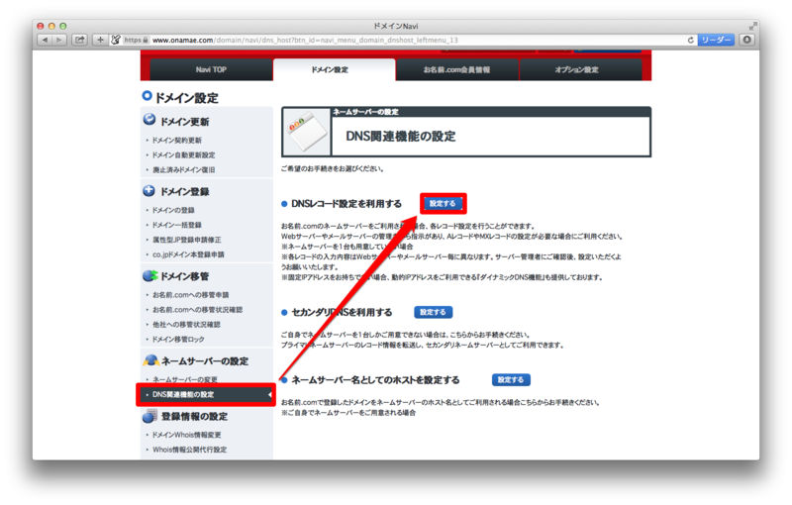Viewport: 792px width, 505px height.
Task: Click the browser window thumbnail beside DNS関連機能の設定
Action: 307,133
